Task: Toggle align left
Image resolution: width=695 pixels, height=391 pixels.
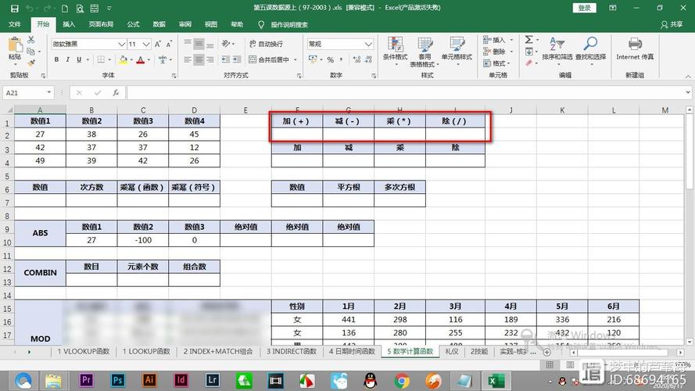Action: [x=188, y=59]
